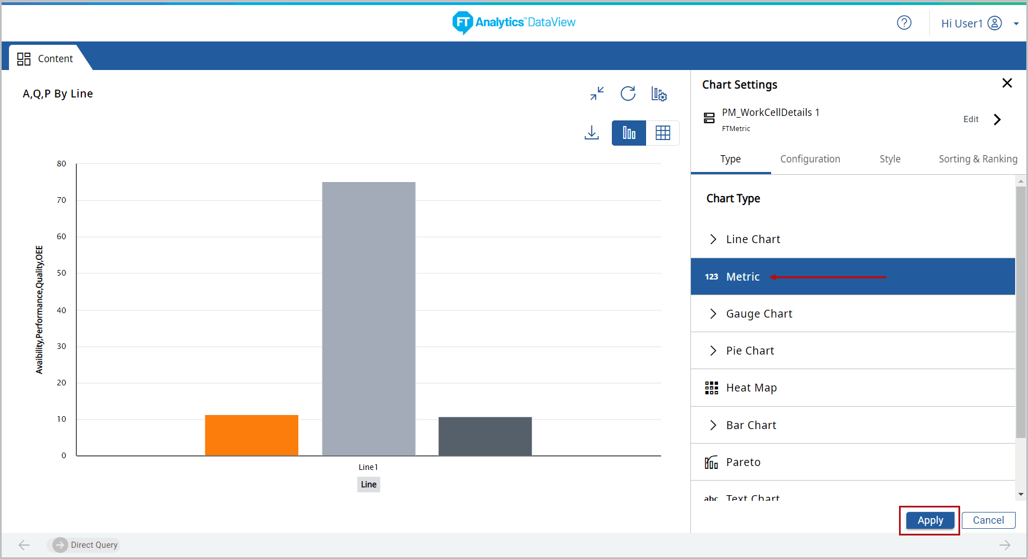
Task: Switch to Sorting & Ranking tab
Action: 978,159
